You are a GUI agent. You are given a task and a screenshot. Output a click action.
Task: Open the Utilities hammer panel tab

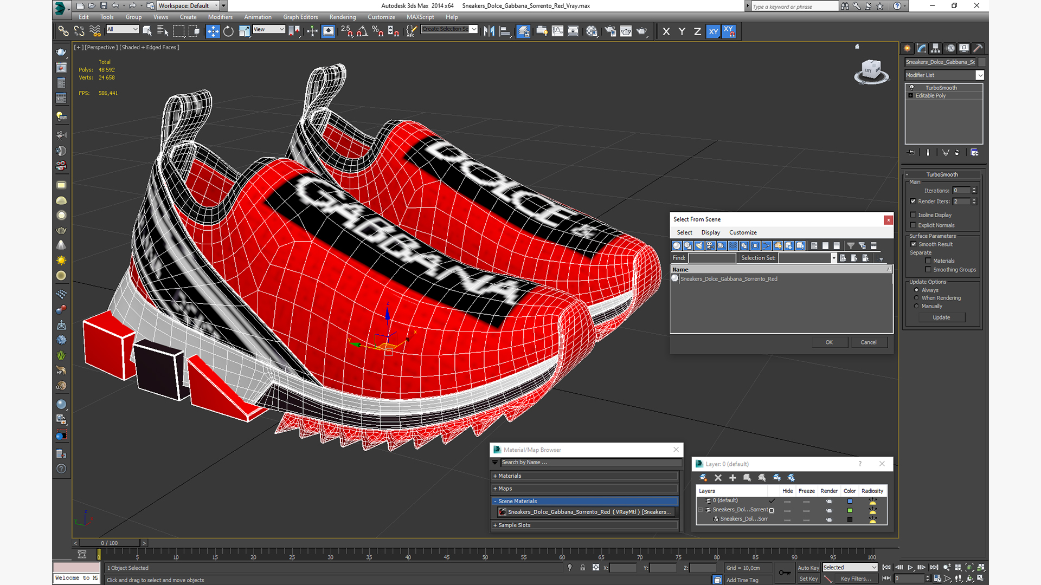[978, 48]
